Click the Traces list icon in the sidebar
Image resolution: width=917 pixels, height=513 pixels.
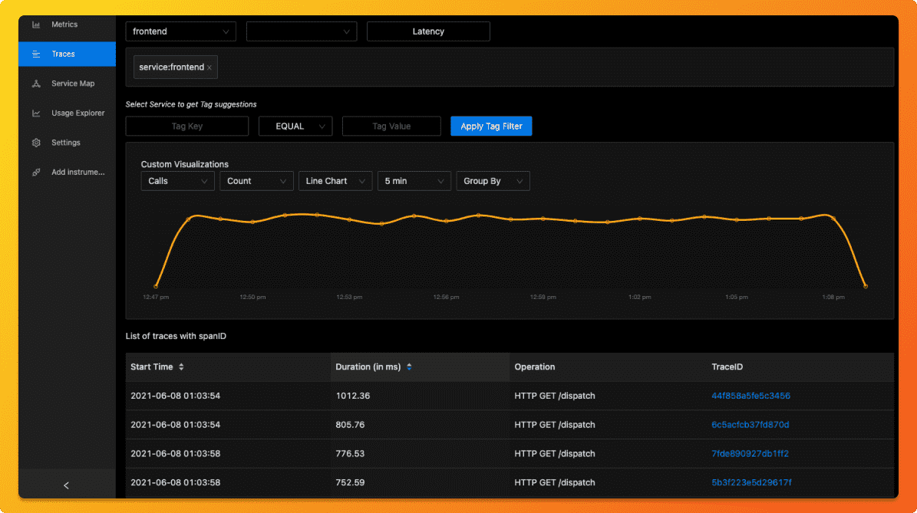35,54
